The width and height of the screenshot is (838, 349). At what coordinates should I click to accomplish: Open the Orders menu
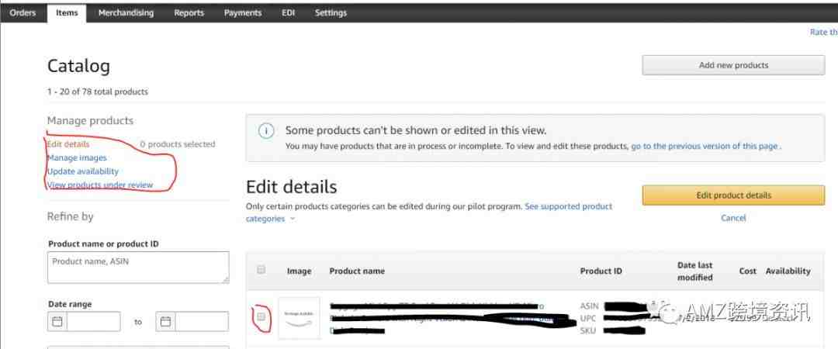click(23, 13)
